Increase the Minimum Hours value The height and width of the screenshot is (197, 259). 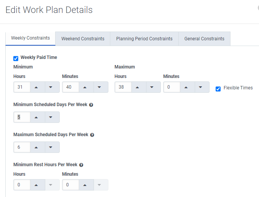tap(36, 87)
